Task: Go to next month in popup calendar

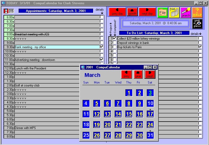Action: coord(150,74)
